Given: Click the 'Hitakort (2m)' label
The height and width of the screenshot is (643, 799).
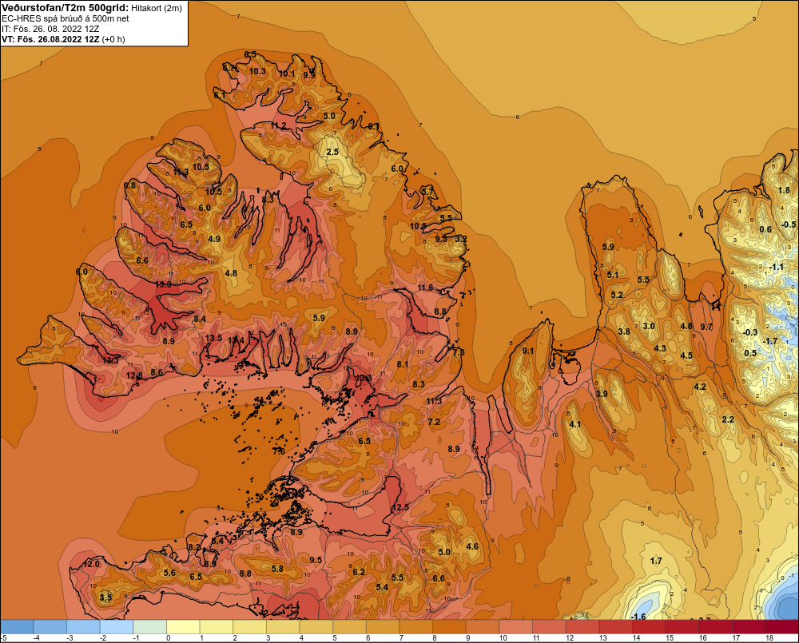Looking at the screenshot, I should pos(157,8).
